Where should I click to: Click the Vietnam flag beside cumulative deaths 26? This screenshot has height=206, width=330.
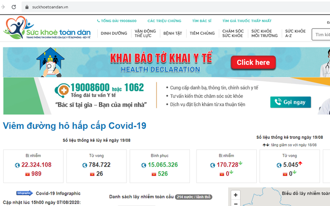[x=92, y=174]
